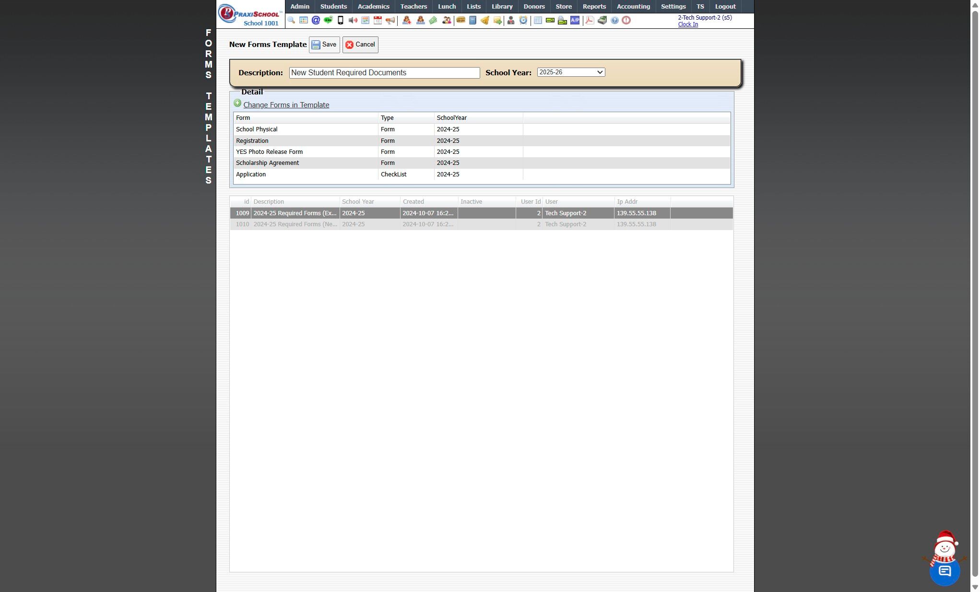This screenshot has width=980, height=592.
Task: Click the mobile phone icon
Action: [x=341, y=20]
